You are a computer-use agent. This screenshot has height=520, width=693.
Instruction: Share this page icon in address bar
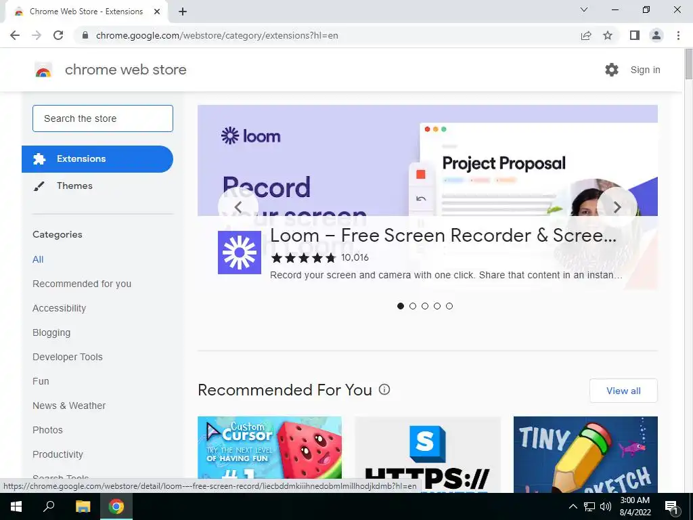point(586,35)
